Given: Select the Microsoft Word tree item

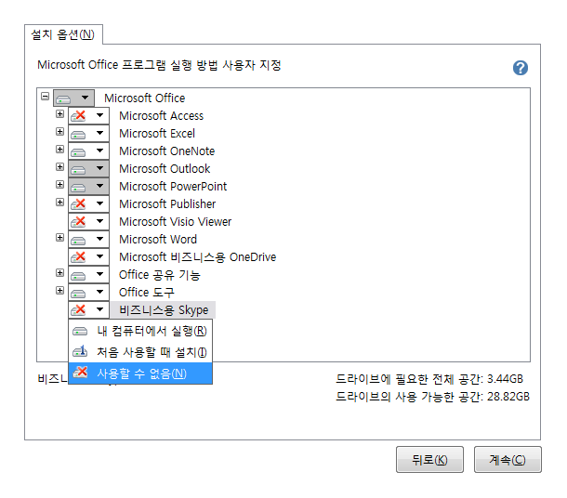Looking at the screenshot, I should (x=158, y=239).
